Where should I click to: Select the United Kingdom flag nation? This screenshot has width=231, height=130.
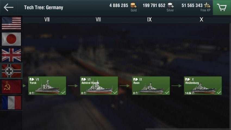[x=11, y=55]
